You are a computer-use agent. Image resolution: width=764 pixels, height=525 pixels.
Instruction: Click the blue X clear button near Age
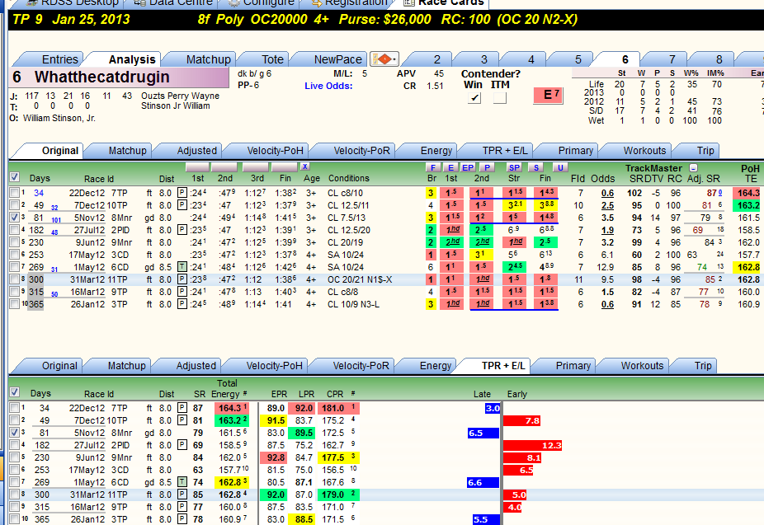click(x=304, y=166)
